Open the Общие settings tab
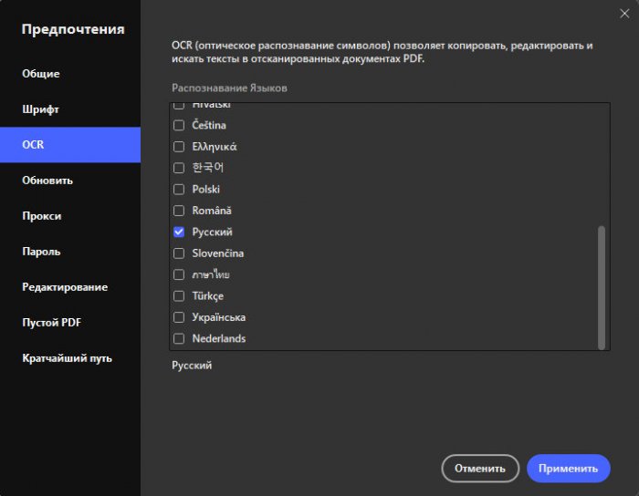 41,74
